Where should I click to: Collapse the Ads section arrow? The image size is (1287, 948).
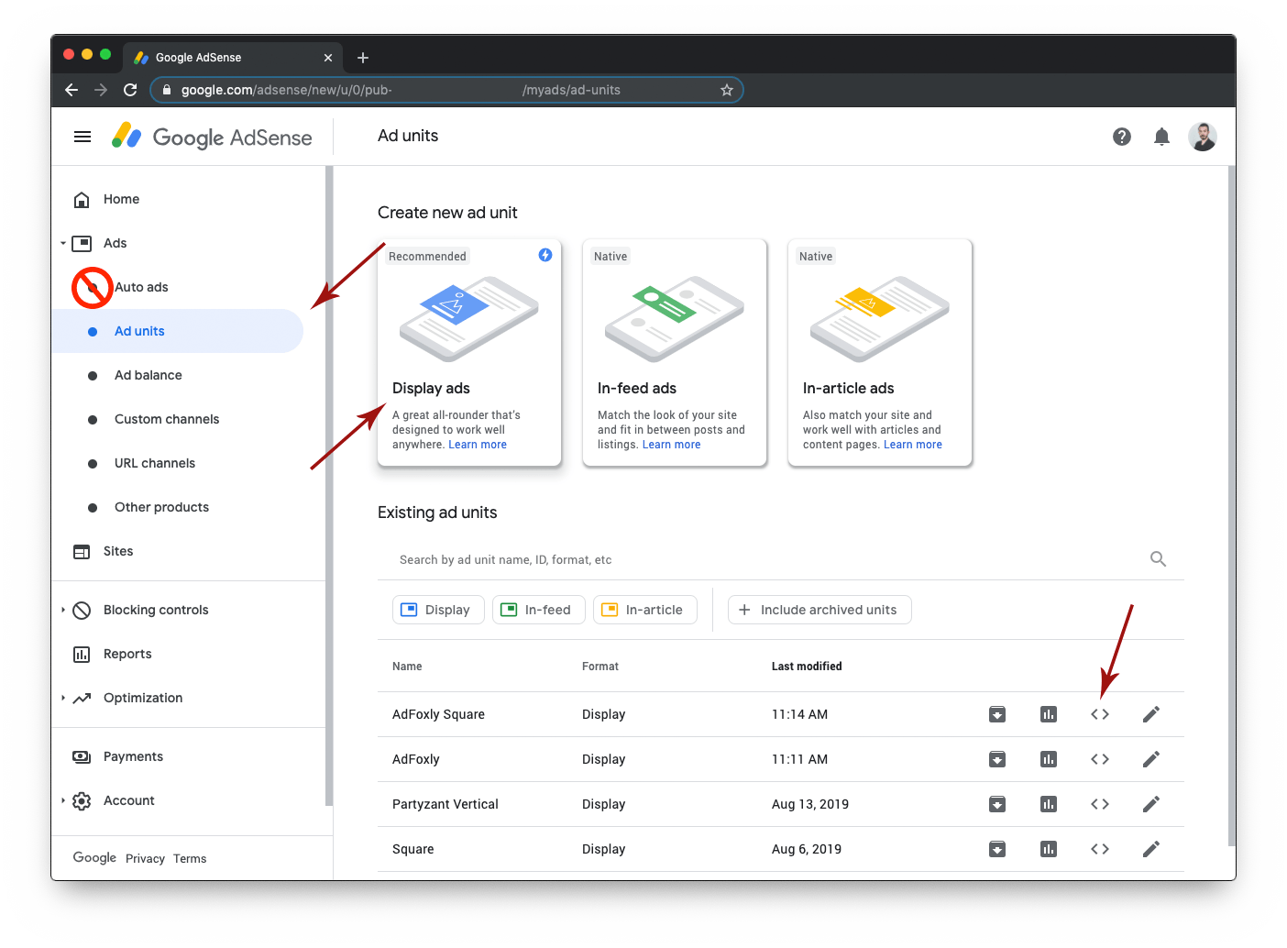tap(63, 243)
